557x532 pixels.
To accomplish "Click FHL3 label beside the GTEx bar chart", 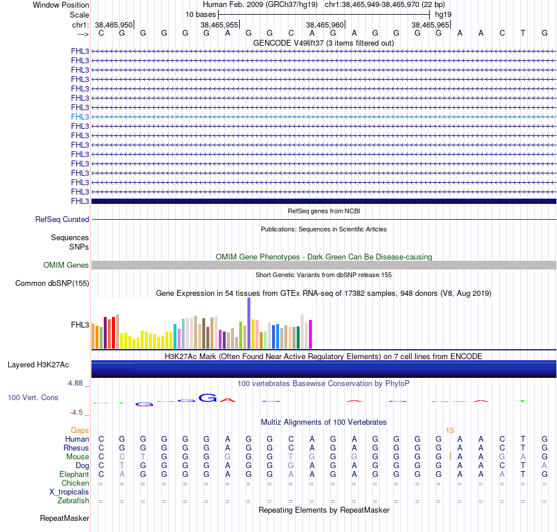I will 80,325.
